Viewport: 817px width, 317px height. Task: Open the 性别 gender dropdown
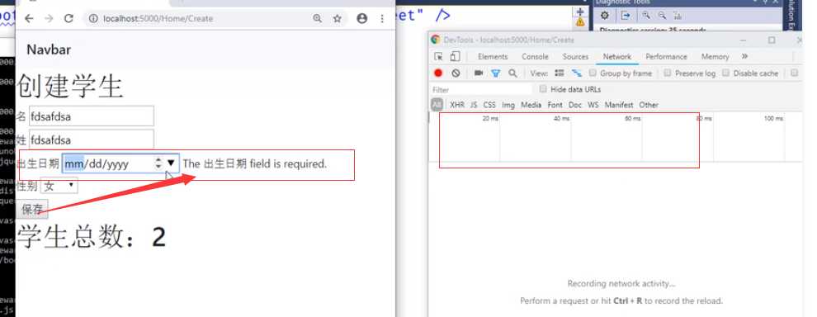coord(59,186)
